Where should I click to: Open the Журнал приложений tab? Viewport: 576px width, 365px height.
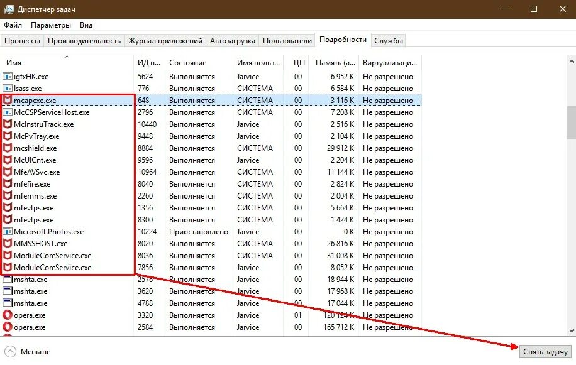(165, 41)
